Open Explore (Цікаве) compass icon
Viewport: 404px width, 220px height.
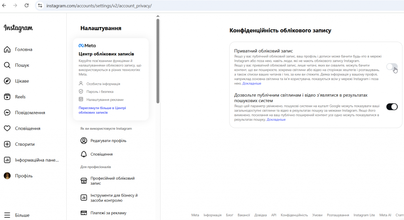[7, 81]
